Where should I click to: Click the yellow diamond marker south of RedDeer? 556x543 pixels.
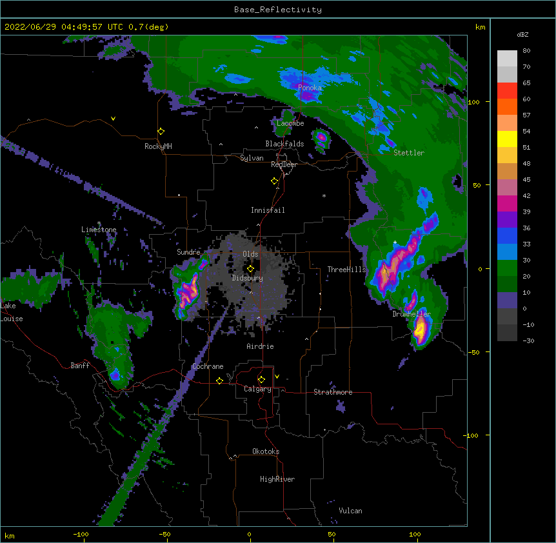pyautogui.click(x=275, y=181)
